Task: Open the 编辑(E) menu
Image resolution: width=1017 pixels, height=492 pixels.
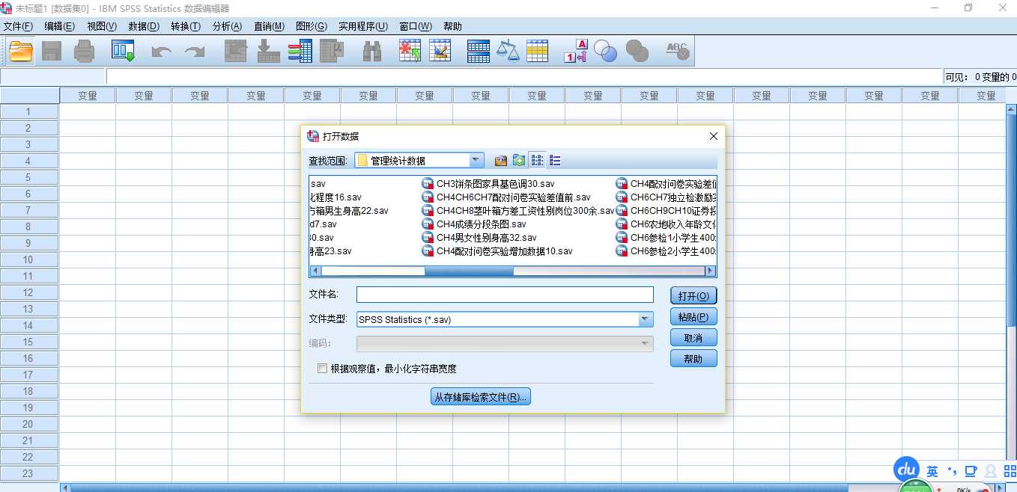Action: 60,26
